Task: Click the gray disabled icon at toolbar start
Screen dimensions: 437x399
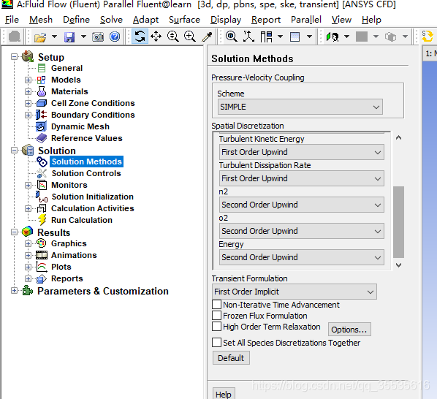Action: click(x=15, y=37)
